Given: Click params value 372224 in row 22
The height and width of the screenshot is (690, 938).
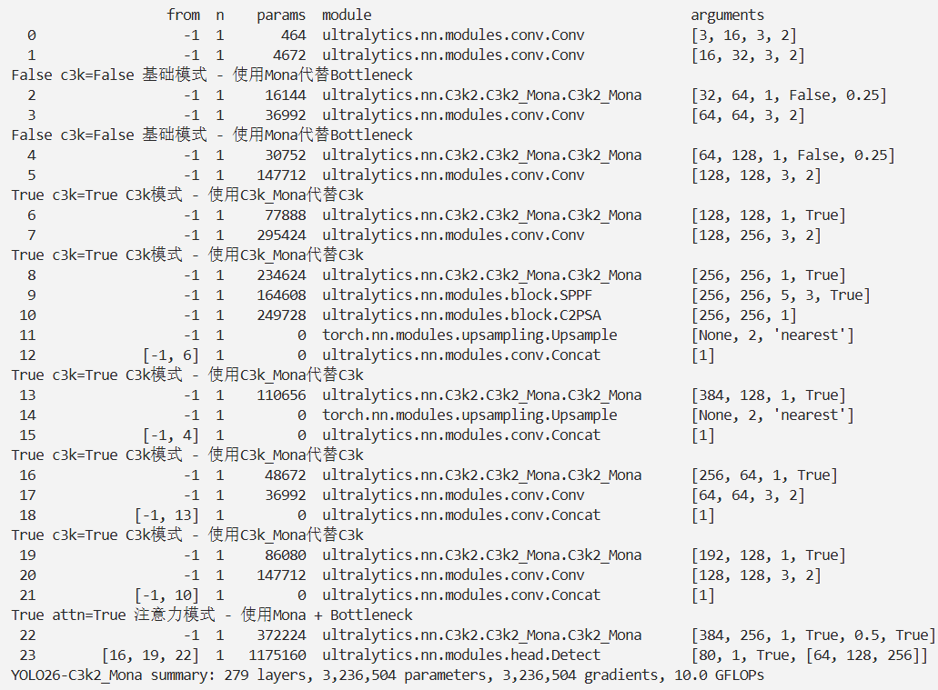Looking at the screenshot, I should 281,635.
